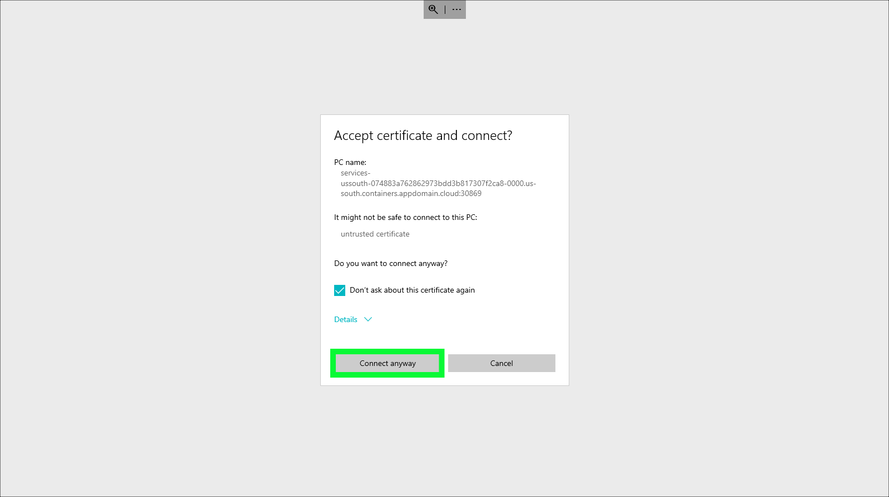
Task: Click the "It might not be safe" message
Action: [405, 218]
